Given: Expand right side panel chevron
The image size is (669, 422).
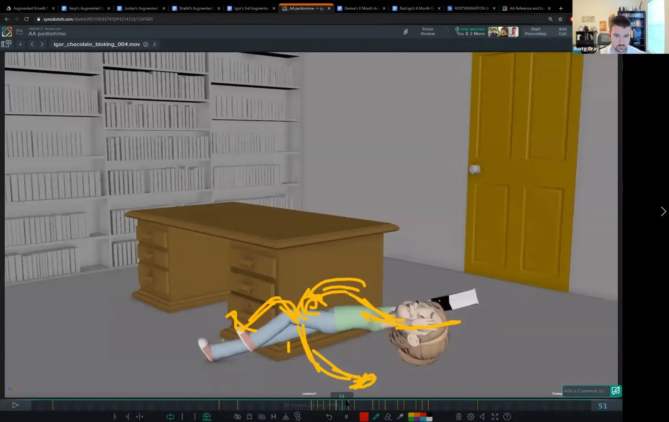Looking at the screenshot, I should click(663, 211).
